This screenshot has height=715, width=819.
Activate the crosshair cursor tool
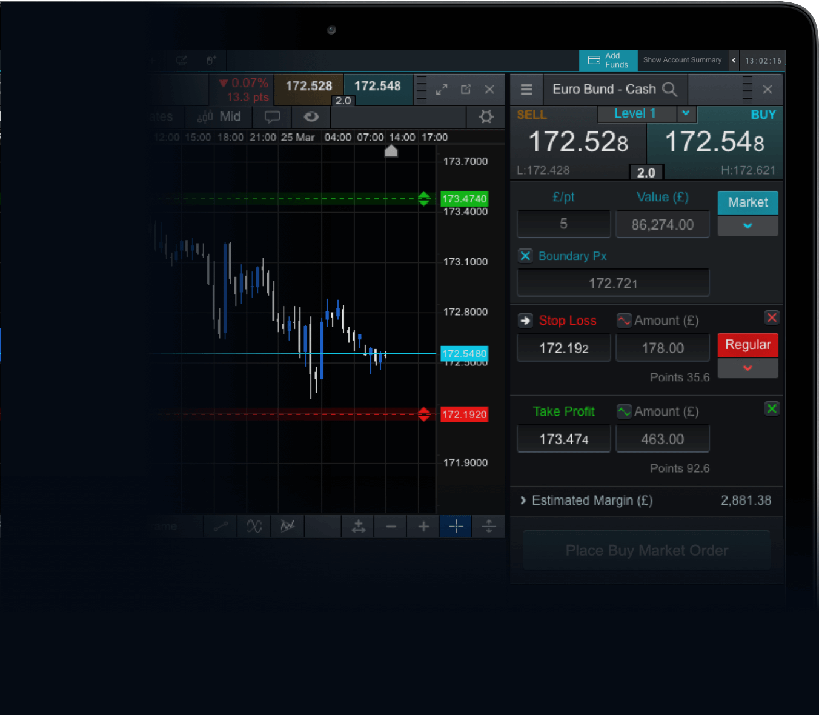coord(455,527)
